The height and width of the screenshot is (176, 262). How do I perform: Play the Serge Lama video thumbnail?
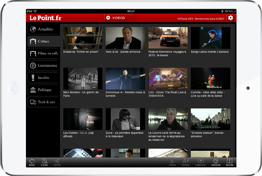point(210,38)
